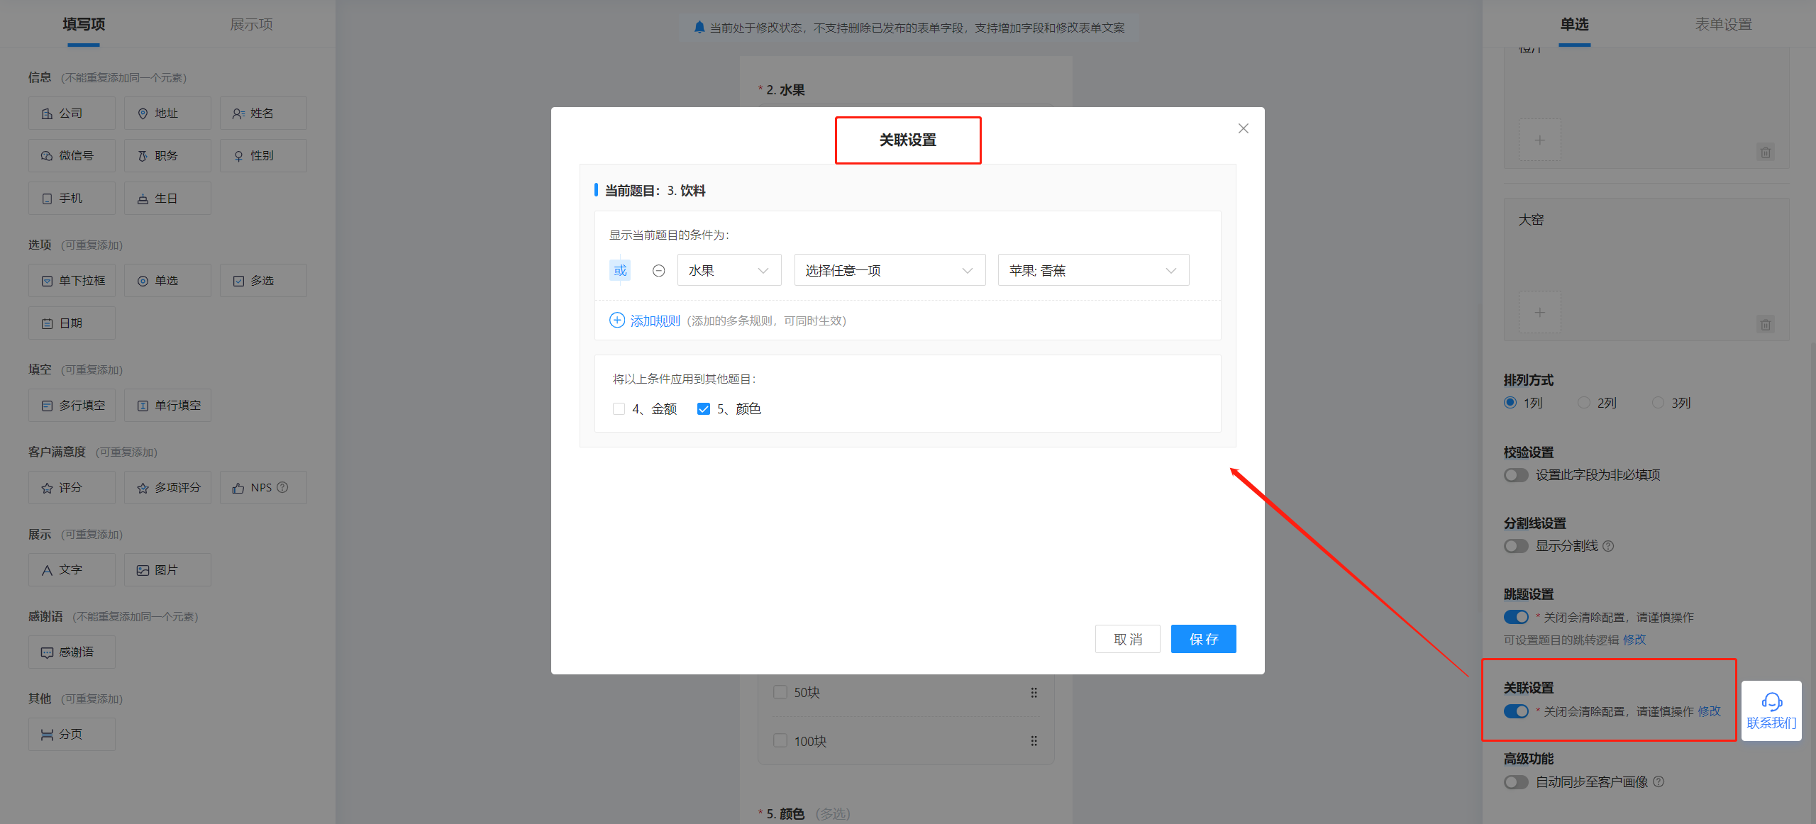Click the 添加规则 link
Viewport: 1816px width, 824px height.
click(x=655, y=321)
